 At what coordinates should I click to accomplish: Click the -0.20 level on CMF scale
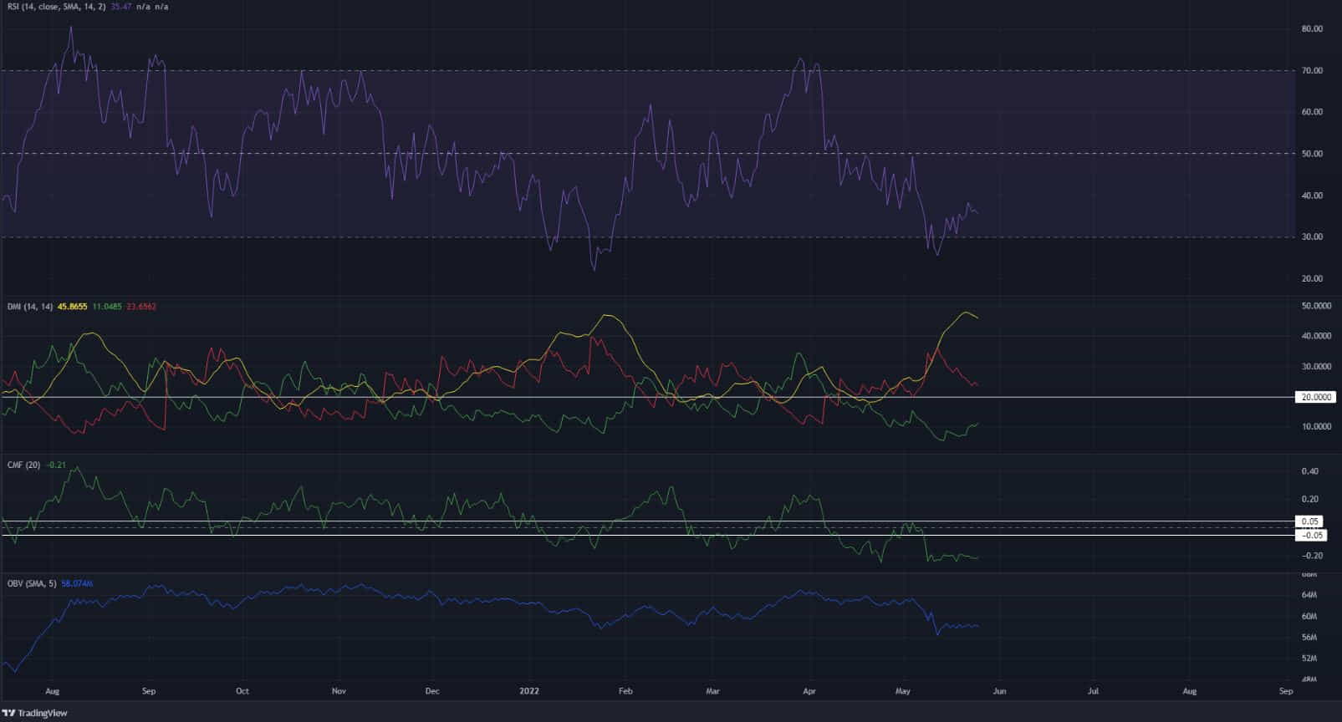[1310, 556]
